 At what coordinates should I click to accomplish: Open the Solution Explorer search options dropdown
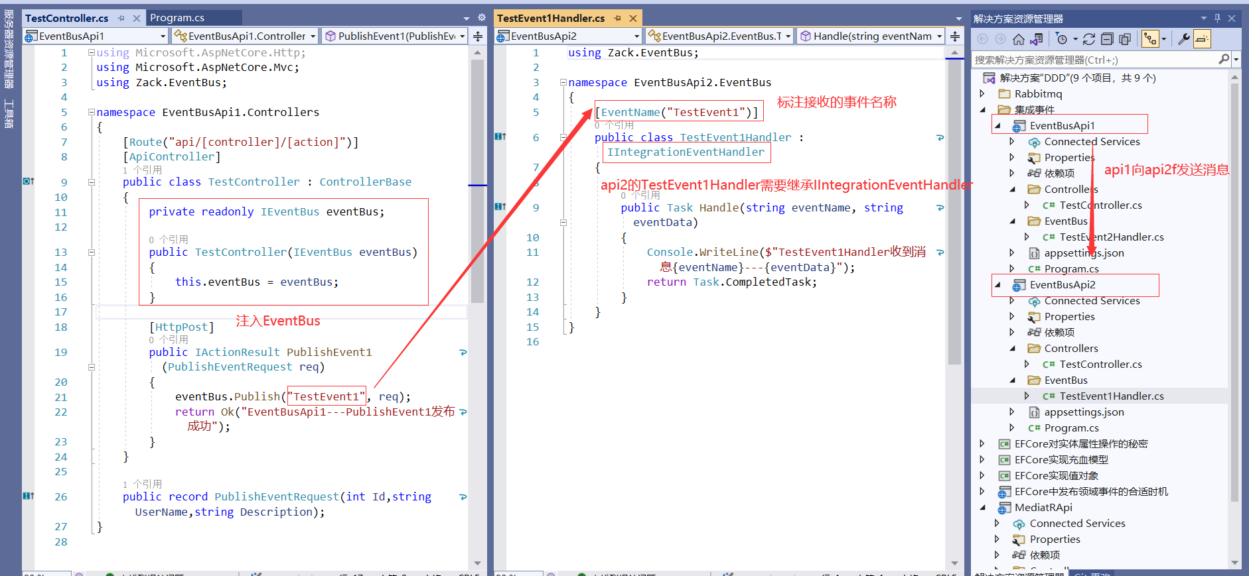pos(1236,60)
